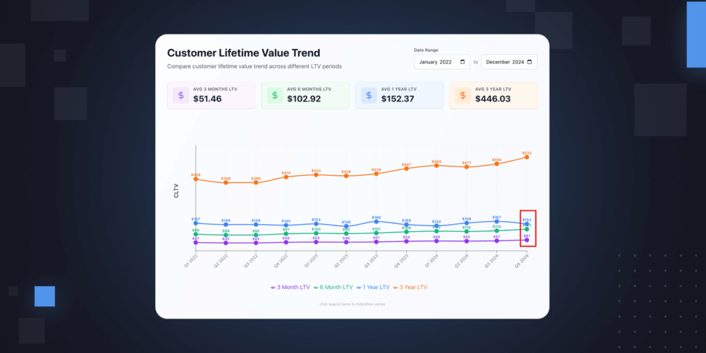Viewport: 706px width, 353px height.
Task: Click the Q3 2023 blue $166 data point
Action: (376, 221)
